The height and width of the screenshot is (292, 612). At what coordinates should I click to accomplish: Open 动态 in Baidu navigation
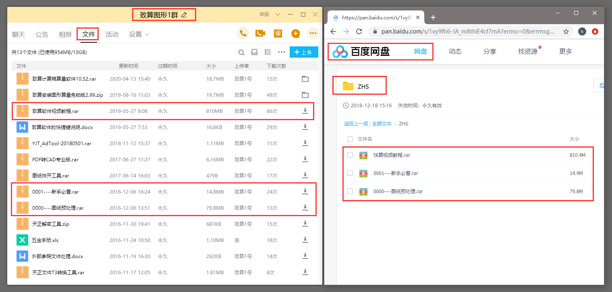(455, 51)
